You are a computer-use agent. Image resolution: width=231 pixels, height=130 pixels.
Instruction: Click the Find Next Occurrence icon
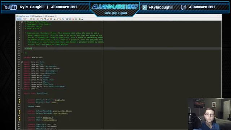point(48,19)
